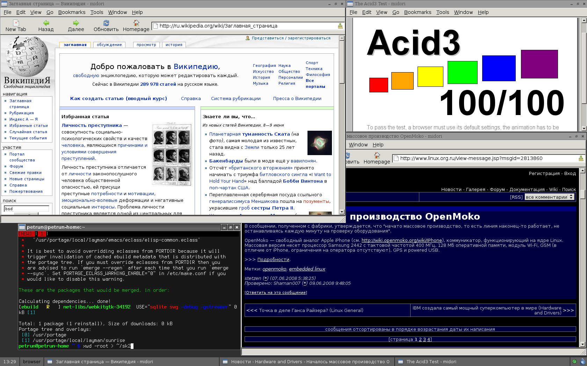587x366 pixels.
Task: Click the red Acid3 square
Action: click(x=379, y=85)
